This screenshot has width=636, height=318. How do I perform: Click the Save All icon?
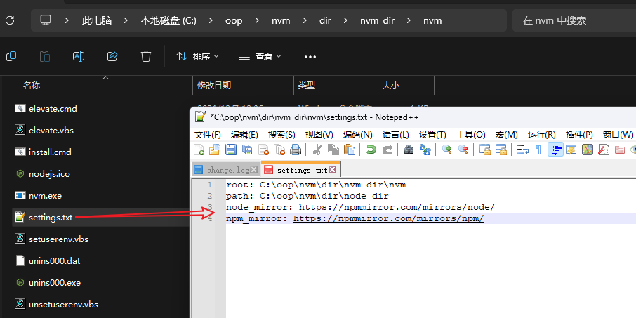[x=247, y=150]
